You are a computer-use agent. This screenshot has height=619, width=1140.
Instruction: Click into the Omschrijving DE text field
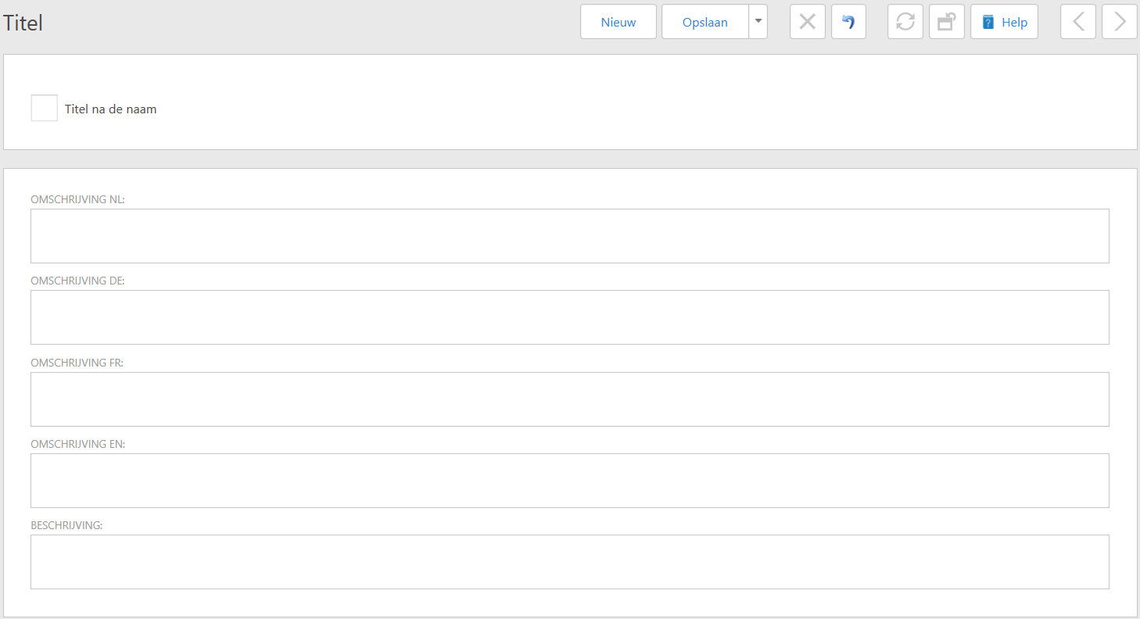coord(569,317)
